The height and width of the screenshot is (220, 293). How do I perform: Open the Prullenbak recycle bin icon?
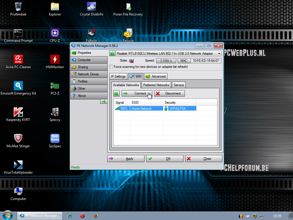pyautogui.click(x=18, y=9)
